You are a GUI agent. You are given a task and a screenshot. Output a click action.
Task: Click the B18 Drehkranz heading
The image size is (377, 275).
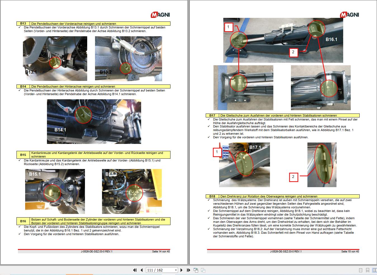[x=283, y=196]
